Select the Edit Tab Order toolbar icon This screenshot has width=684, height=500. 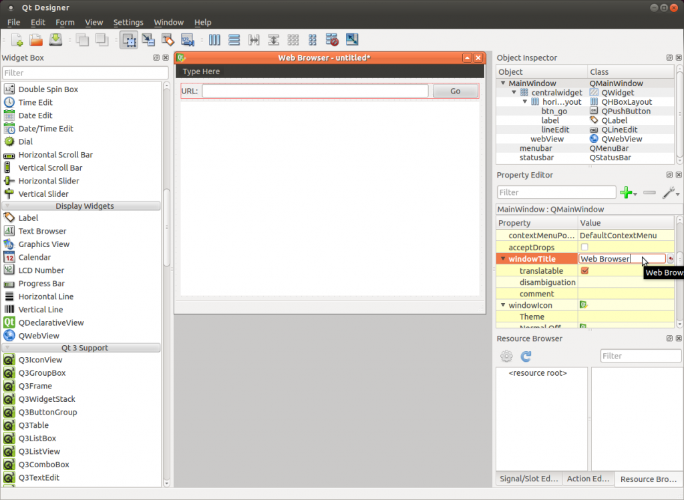point(187,40)
